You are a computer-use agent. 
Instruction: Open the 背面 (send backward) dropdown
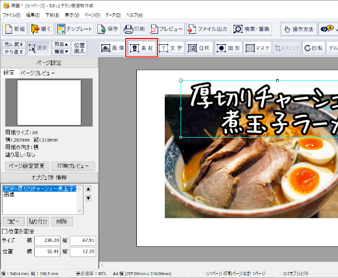click(x=61, y=51)
